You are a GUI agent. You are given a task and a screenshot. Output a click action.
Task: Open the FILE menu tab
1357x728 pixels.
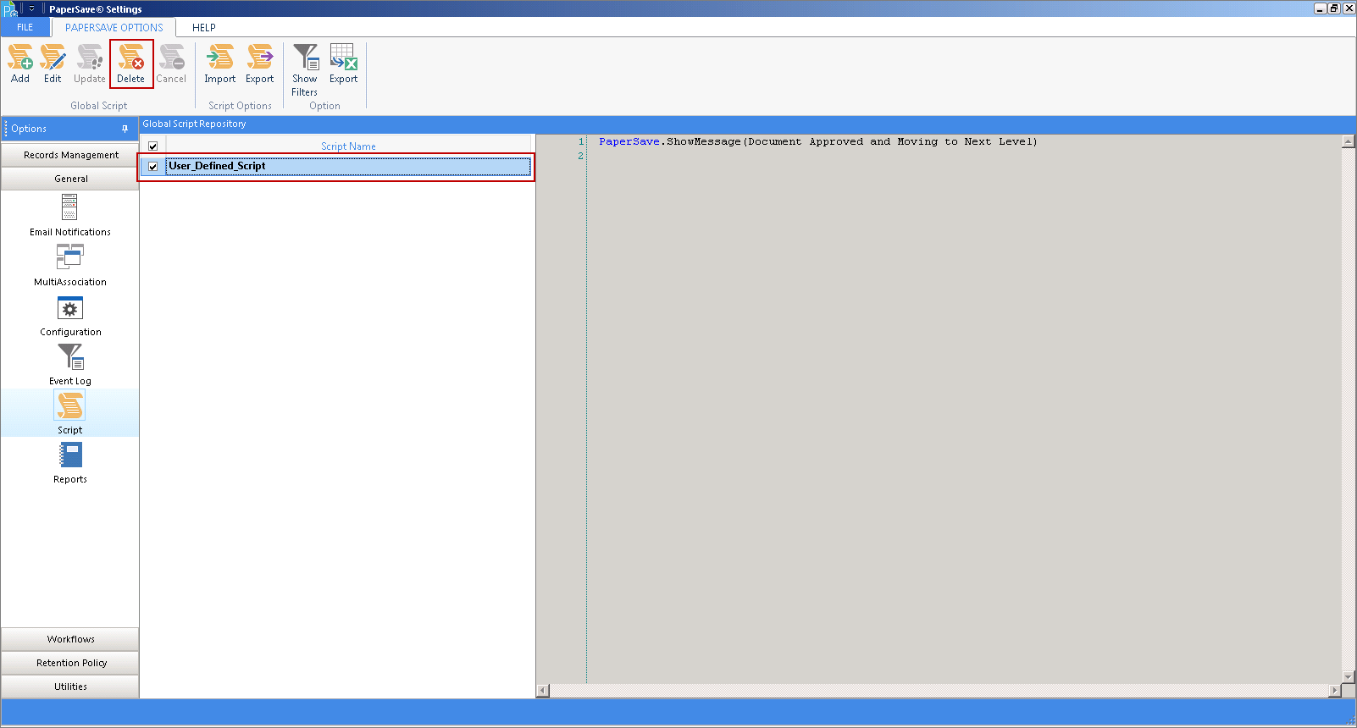click(25, 27)
